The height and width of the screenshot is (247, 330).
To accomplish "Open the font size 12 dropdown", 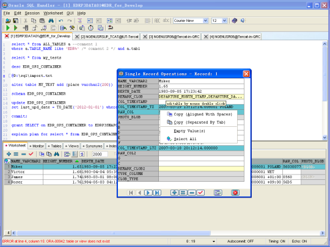I will pyautogui.click(x=224, y=21).
